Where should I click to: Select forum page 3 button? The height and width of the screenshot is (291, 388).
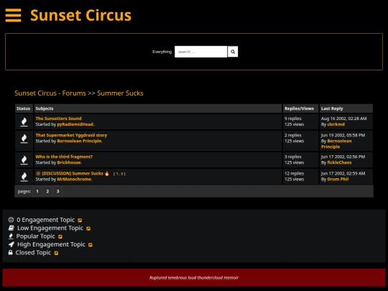click(x=57, y=191)
